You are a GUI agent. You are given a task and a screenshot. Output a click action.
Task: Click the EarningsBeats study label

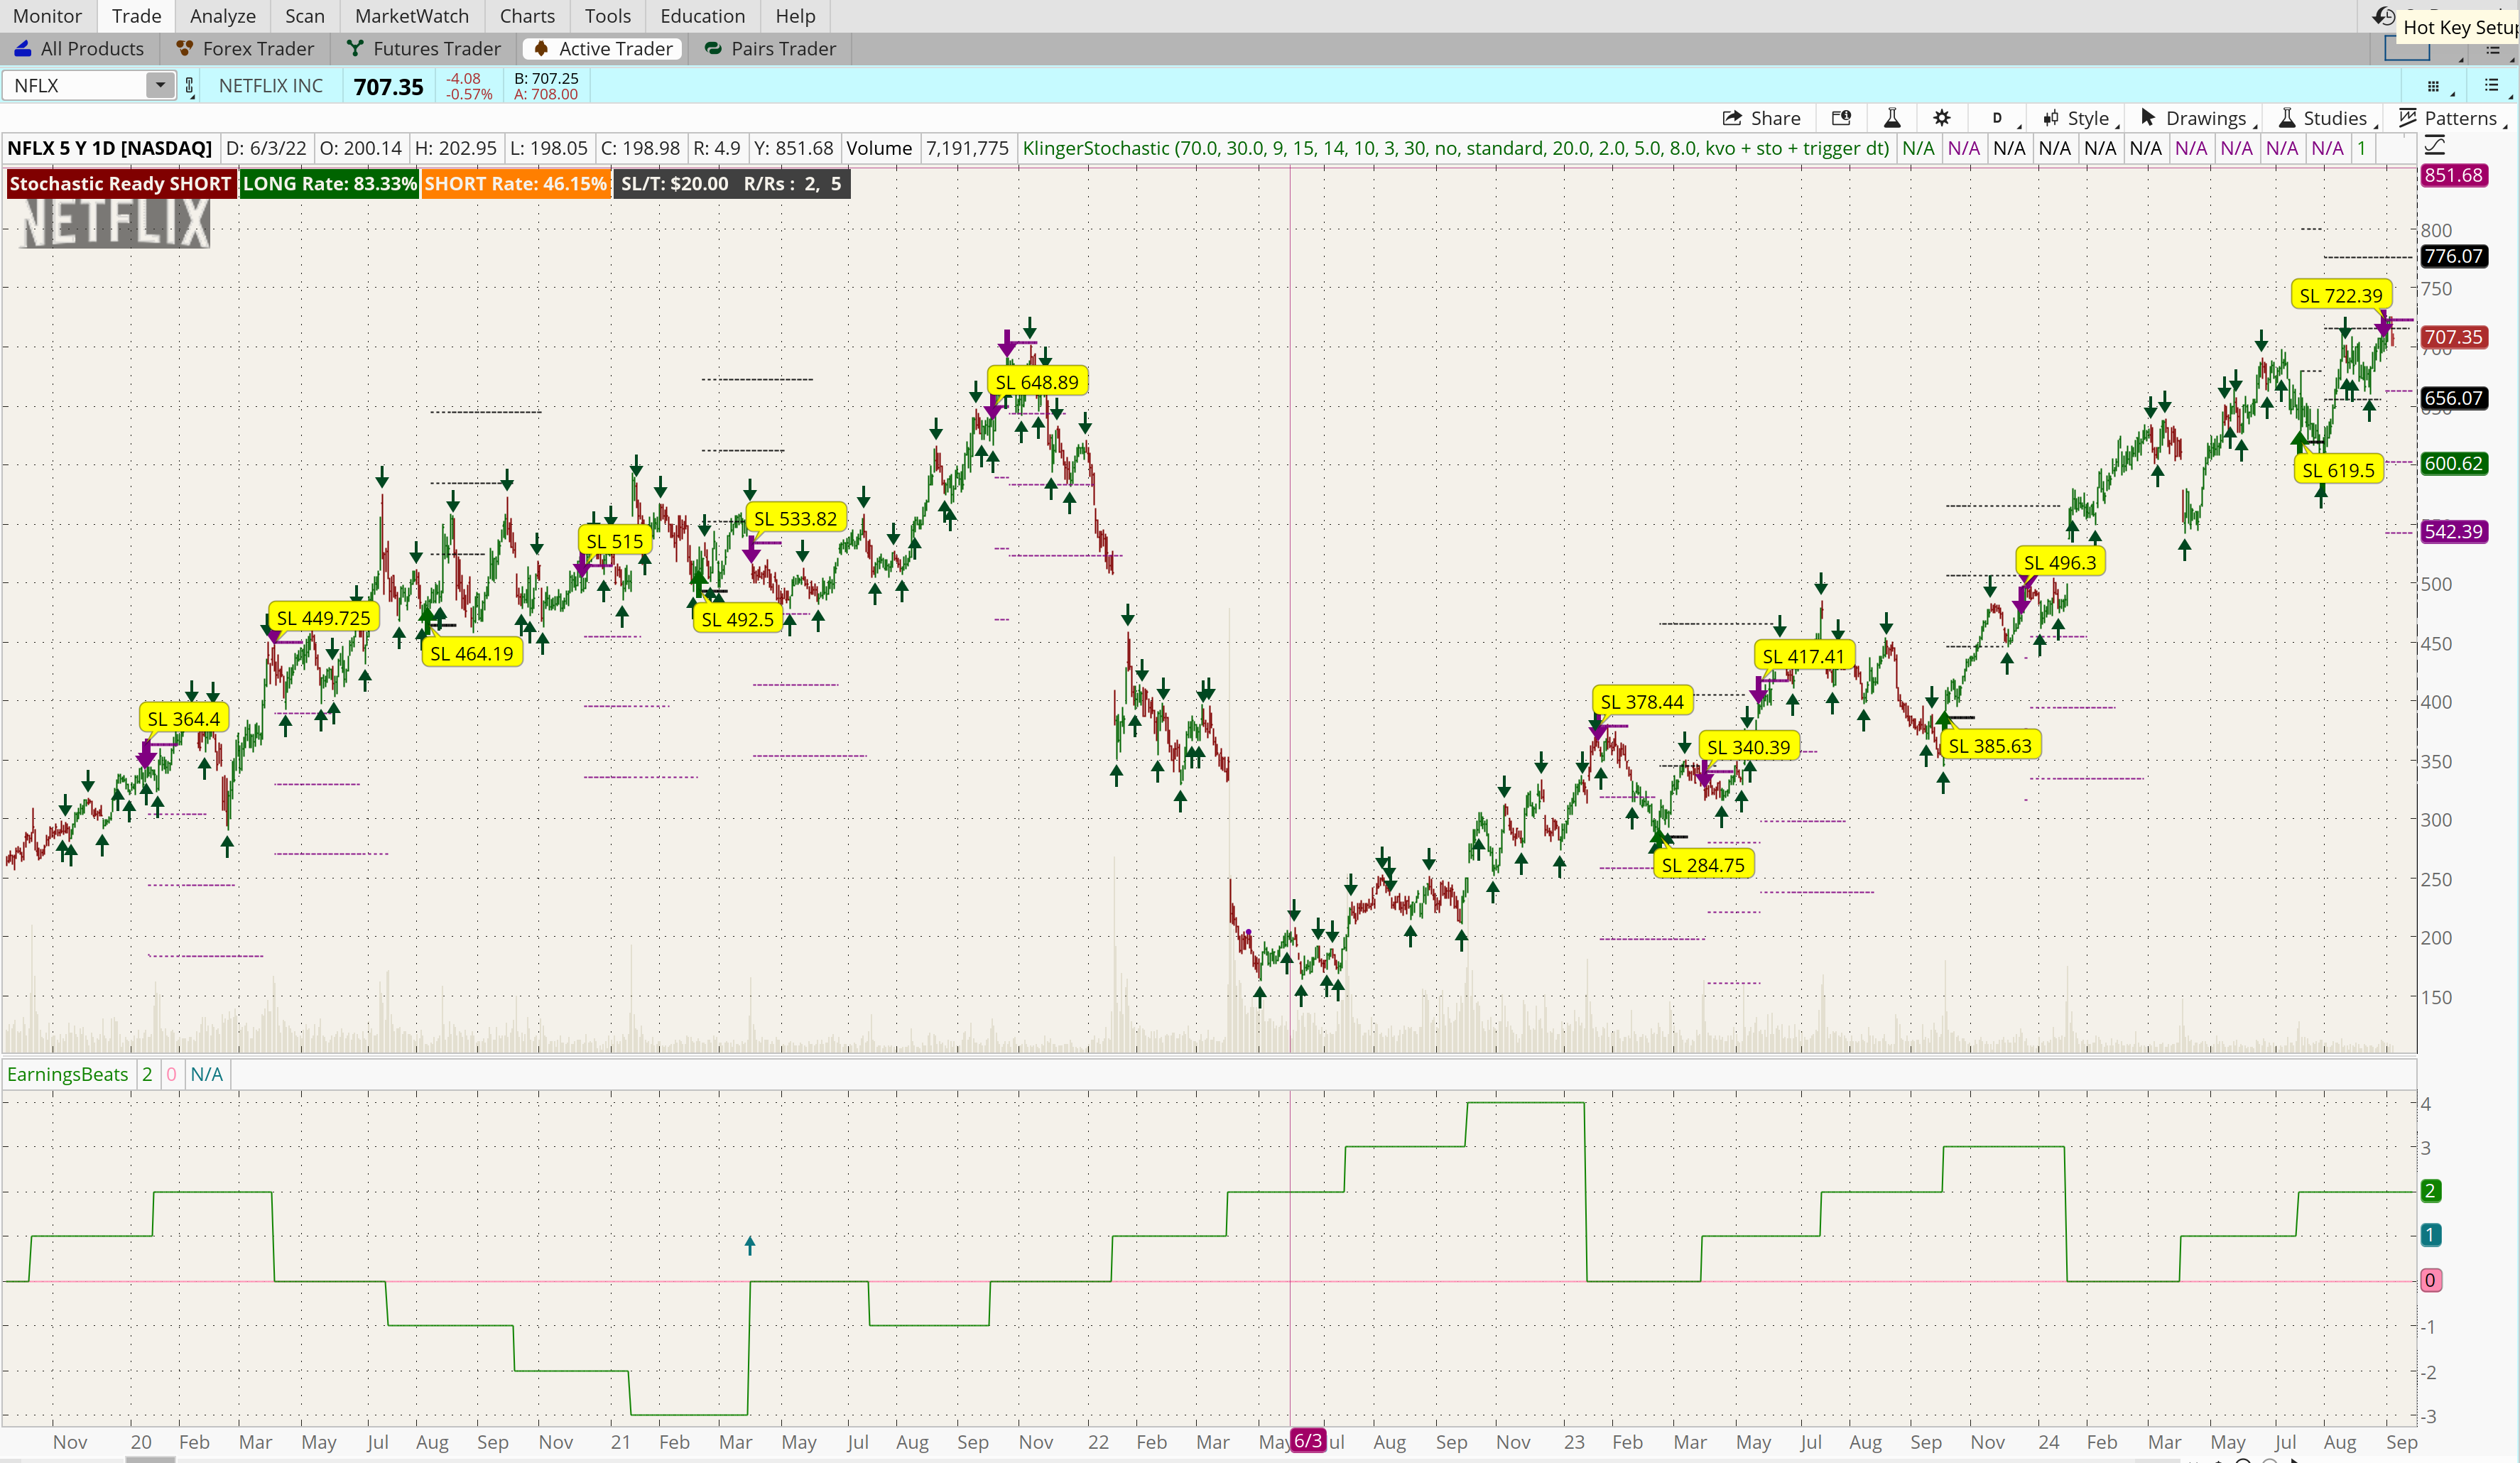(68, 1074)
